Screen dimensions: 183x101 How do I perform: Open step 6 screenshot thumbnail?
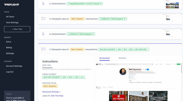tap(172, 33)
